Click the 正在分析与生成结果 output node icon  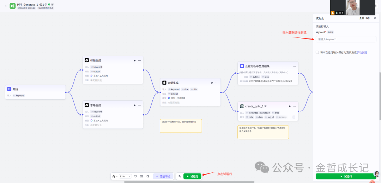tap(242, 66)
